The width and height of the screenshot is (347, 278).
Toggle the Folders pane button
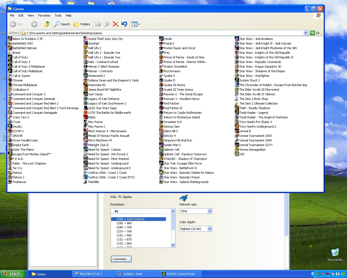[82, 24]
